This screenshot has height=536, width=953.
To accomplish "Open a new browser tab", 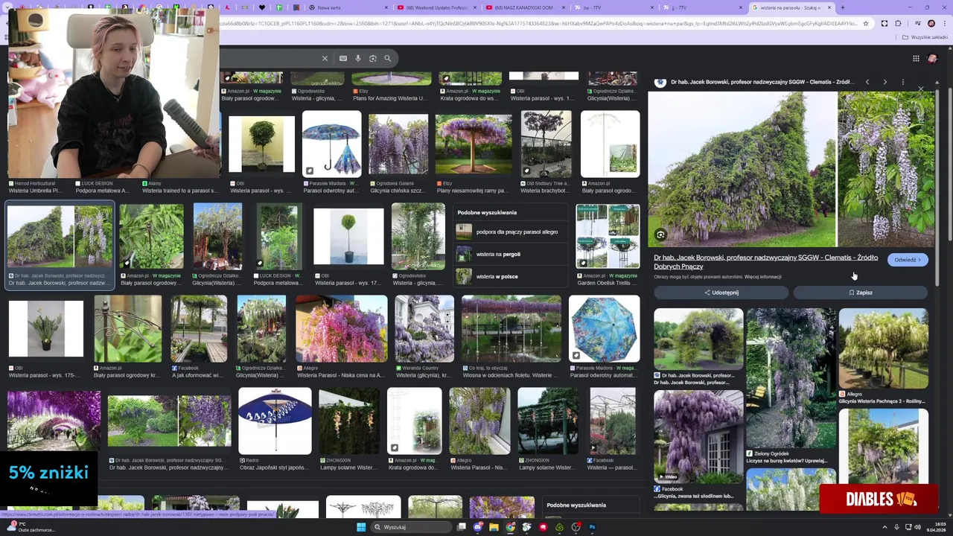I will pyautogui.click(x=842, y=7).
